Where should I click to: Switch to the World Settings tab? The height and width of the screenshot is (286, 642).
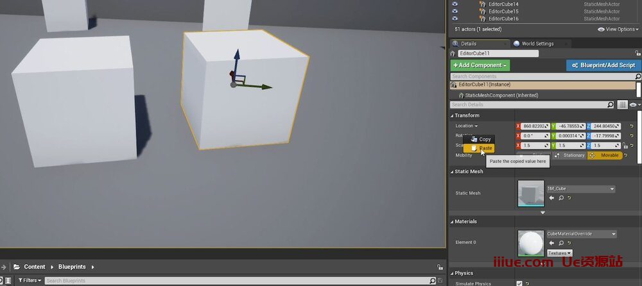[537, 44]
